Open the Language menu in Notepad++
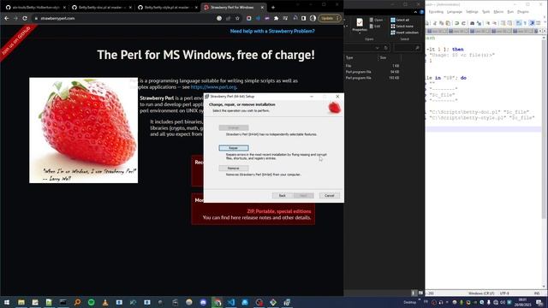Screen dimensions: 548x308 point(455,12)
